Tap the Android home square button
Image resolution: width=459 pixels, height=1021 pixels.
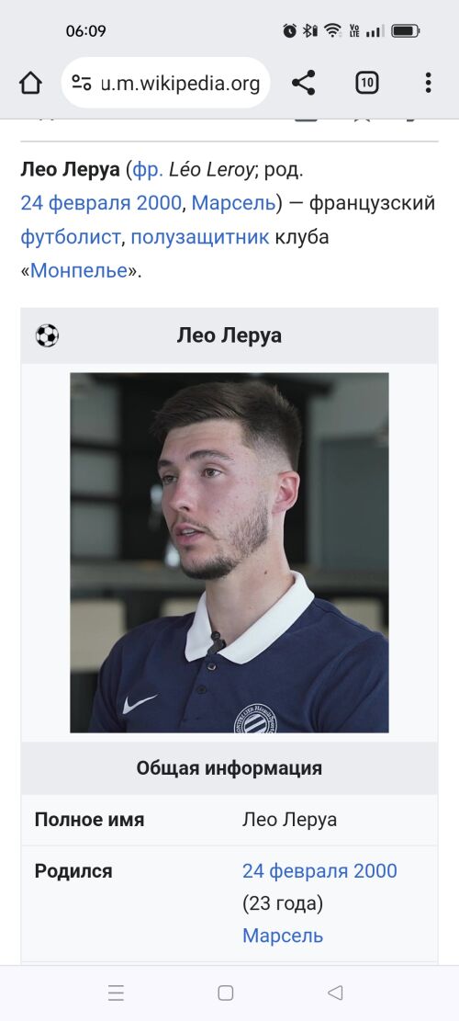pyautogui.click(x=226, y=993)
